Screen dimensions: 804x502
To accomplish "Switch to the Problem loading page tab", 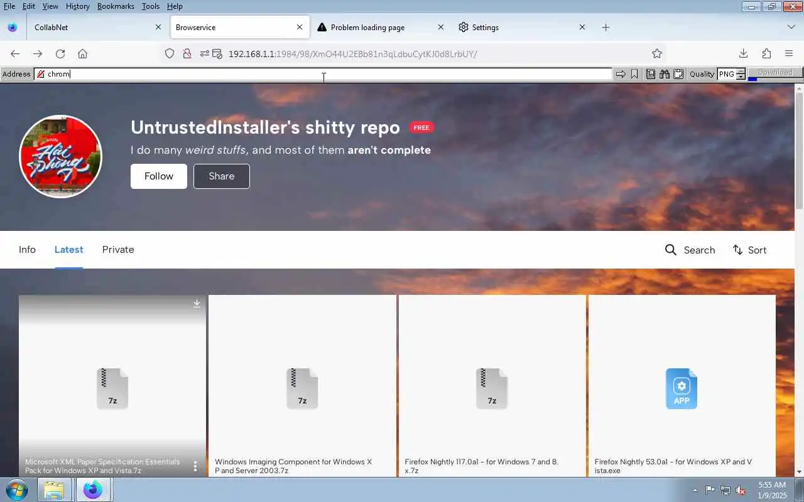I will coord(380,28).
